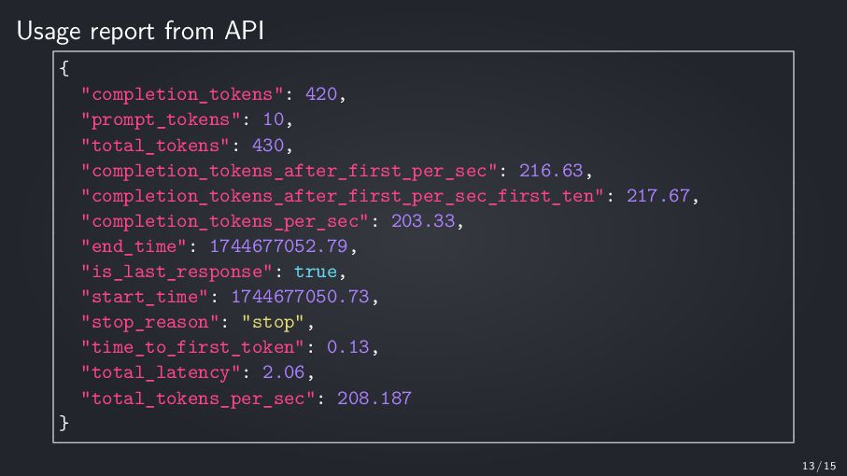Click the boolean value true

point(316,272)
